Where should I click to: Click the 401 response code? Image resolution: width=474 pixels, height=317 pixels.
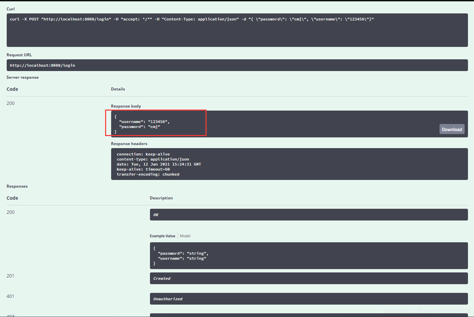click(x=10, y=296)
